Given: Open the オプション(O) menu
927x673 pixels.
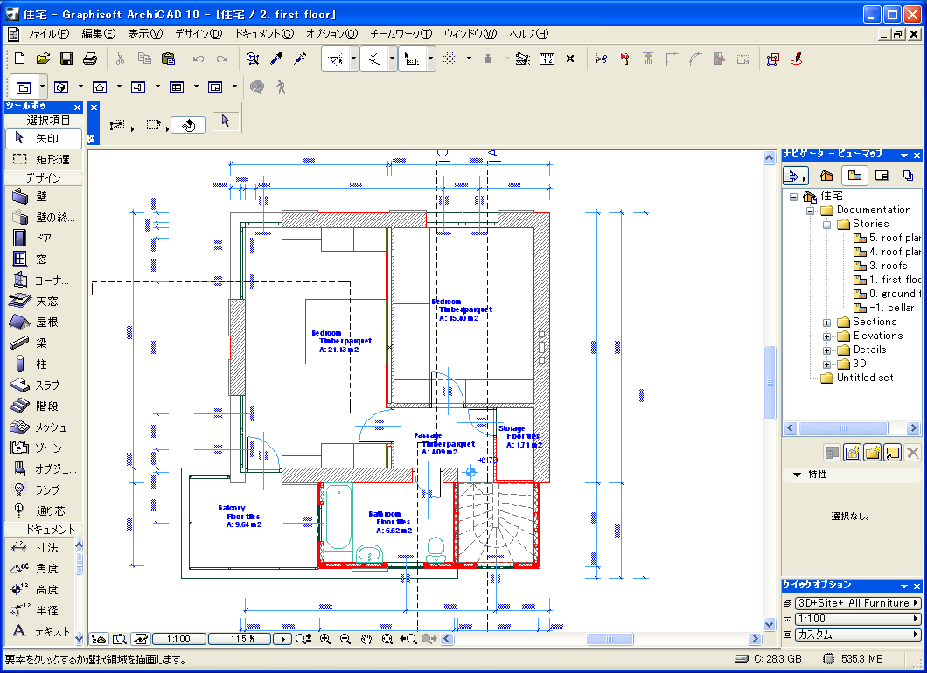Looking at the screenshot, I should (331, 34).
